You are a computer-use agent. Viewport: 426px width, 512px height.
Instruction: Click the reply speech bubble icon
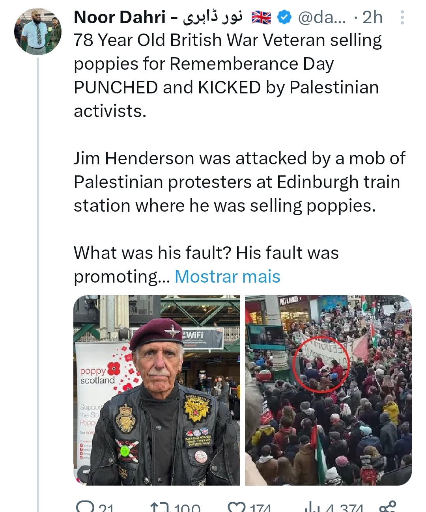click(x=84, y=507)
